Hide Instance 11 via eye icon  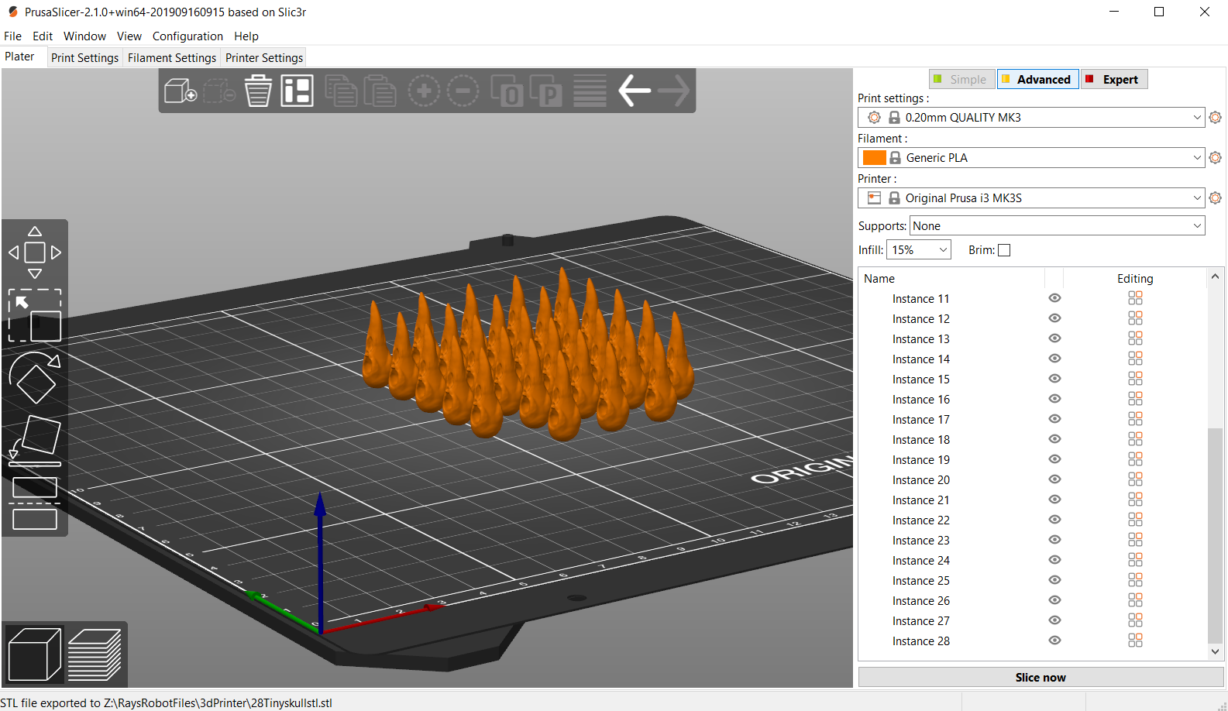click(1054, 298)
